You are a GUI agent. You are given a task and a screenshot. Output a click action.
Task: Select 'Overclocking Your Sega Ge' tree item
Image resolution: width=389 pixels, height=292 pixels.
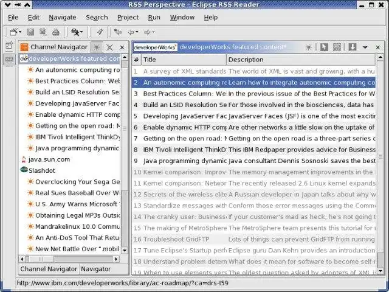(x=77, y=182)
